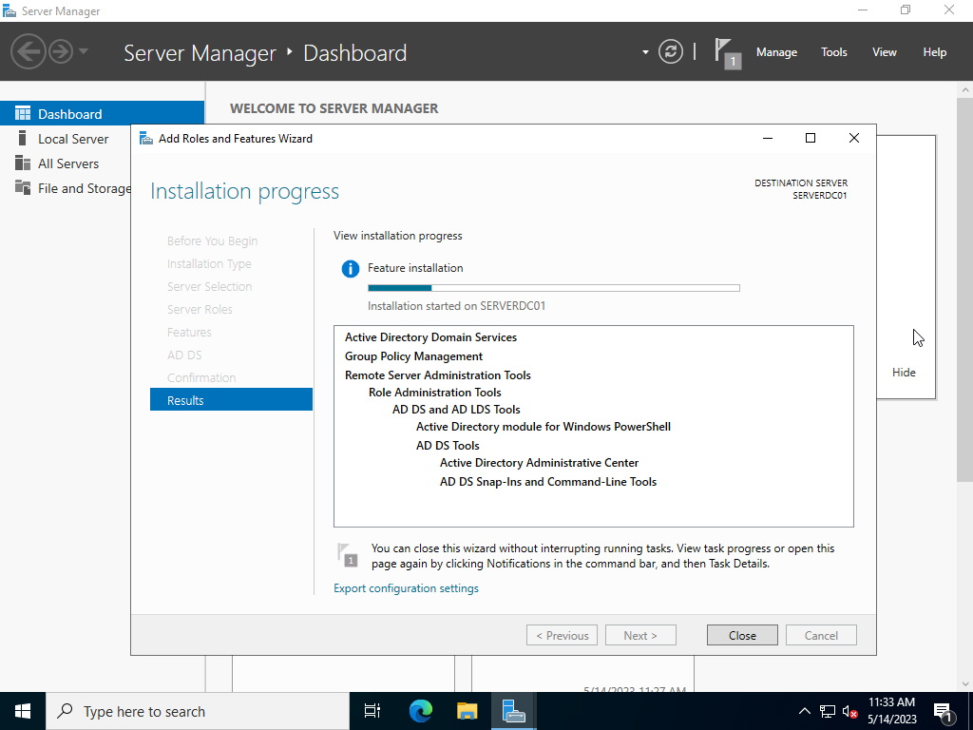973x730 pixels.
Task: Click the Feature installation progress bar
Action: click(553, 287)
